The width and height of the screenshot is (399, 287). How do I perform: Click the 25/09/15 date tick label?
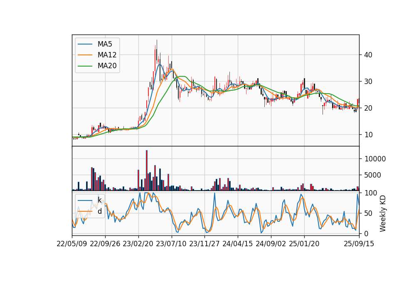[x=359, y=244]
